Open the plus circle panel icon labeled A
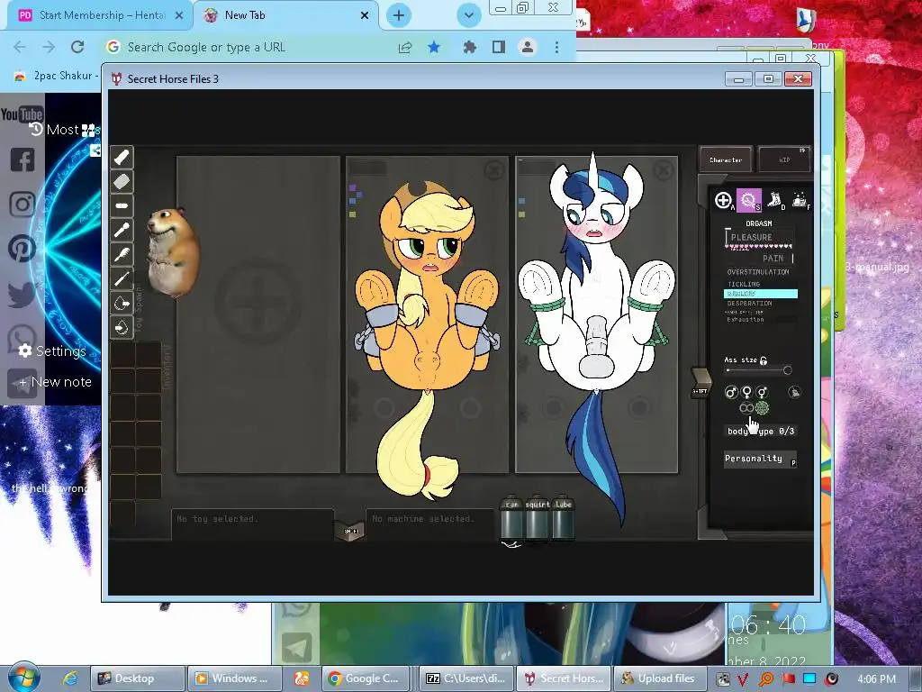 pos(723,201)
